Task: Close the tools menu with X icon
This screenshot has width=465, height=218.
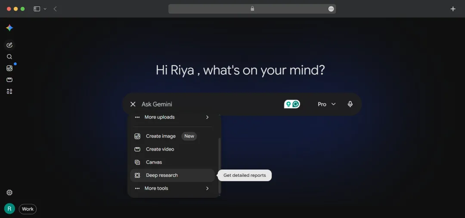Action: point(133,104)
